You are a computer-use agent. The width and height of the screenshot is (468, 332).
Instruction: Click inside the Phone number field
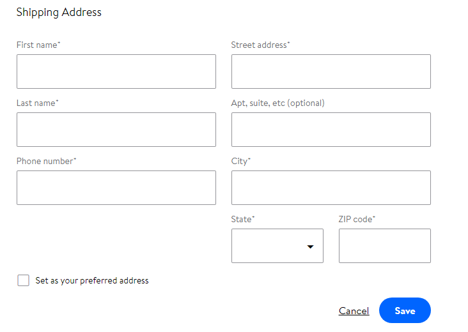pyautogui.click(x=116, y=188)
